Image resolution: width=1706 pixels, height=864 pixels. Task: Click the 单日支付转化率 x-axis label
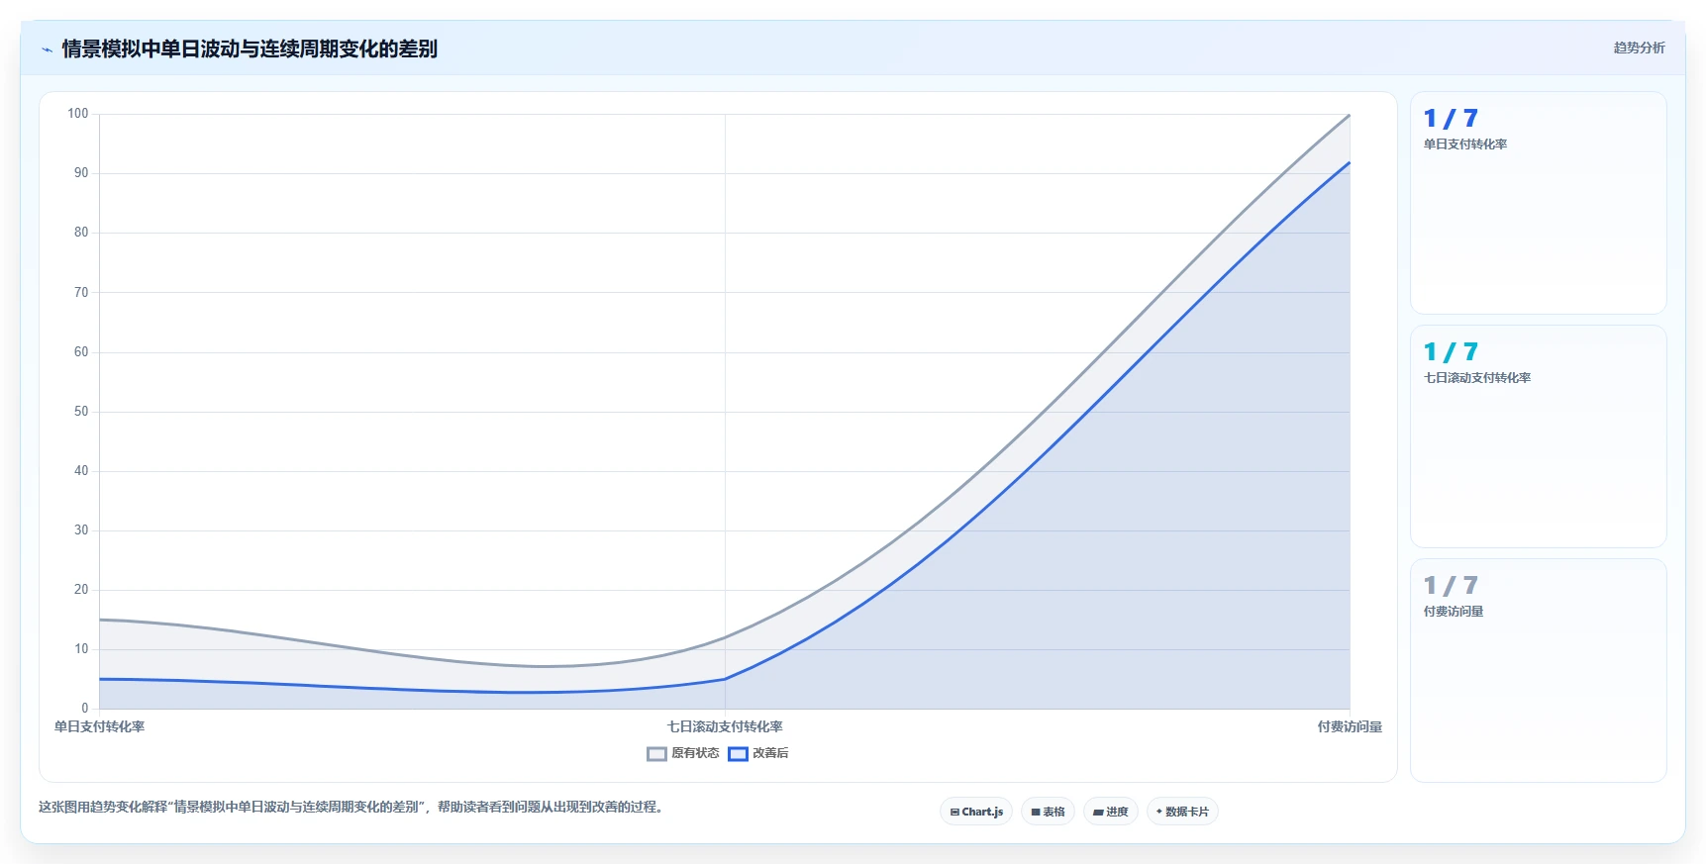[99, 726]
